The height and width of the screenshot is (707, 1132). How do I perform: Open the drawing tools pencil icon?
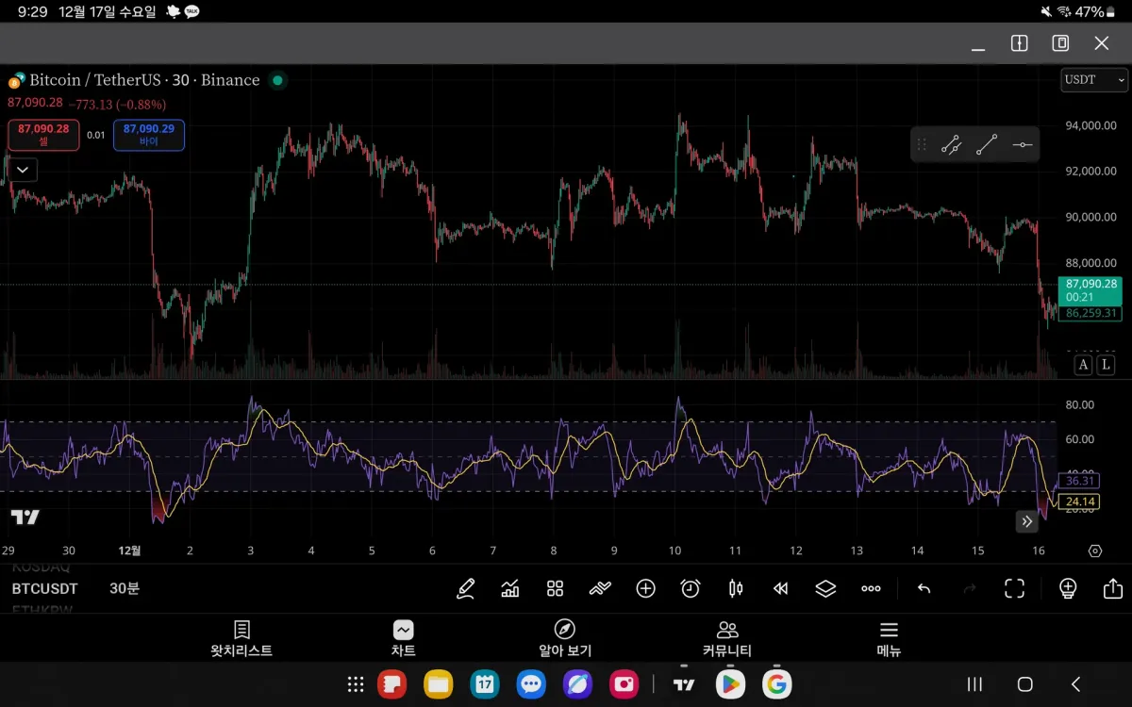465,589
